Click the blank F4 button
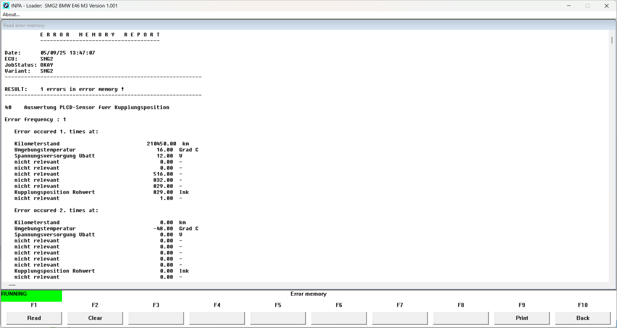Image resolution: width=617 pixels, height=328 pixels. [217, 318]
